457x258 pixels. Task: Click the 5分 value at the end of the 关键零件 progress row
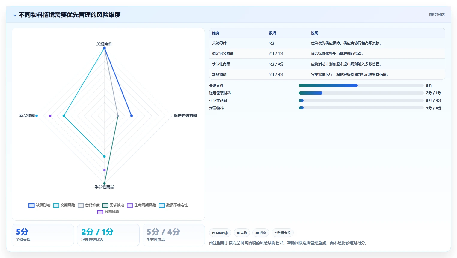429,85
